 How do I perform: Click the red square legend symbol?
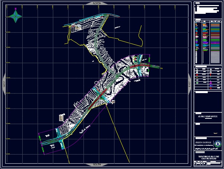tap(197, 75)
